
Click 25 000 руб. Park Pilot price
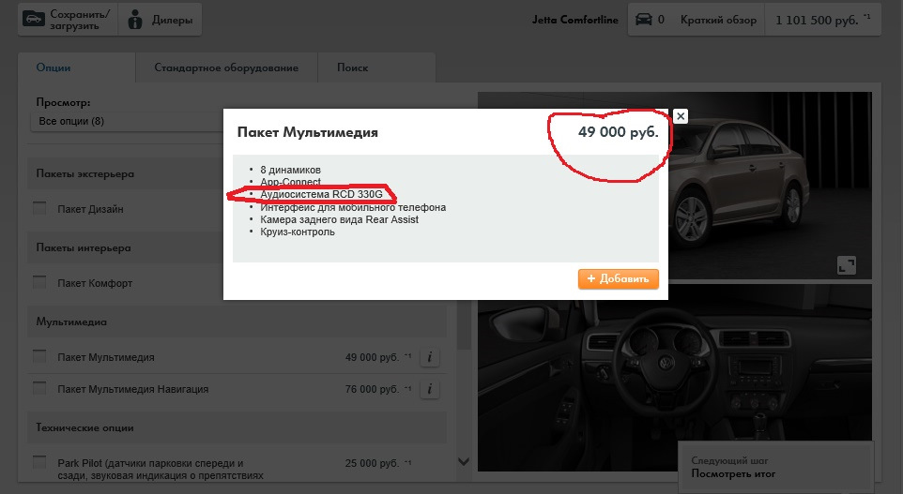tap(372, 463)
